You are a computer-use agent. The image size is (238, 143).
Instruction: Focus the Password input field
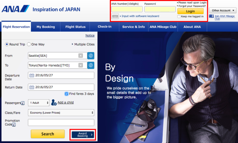(160, 9)
